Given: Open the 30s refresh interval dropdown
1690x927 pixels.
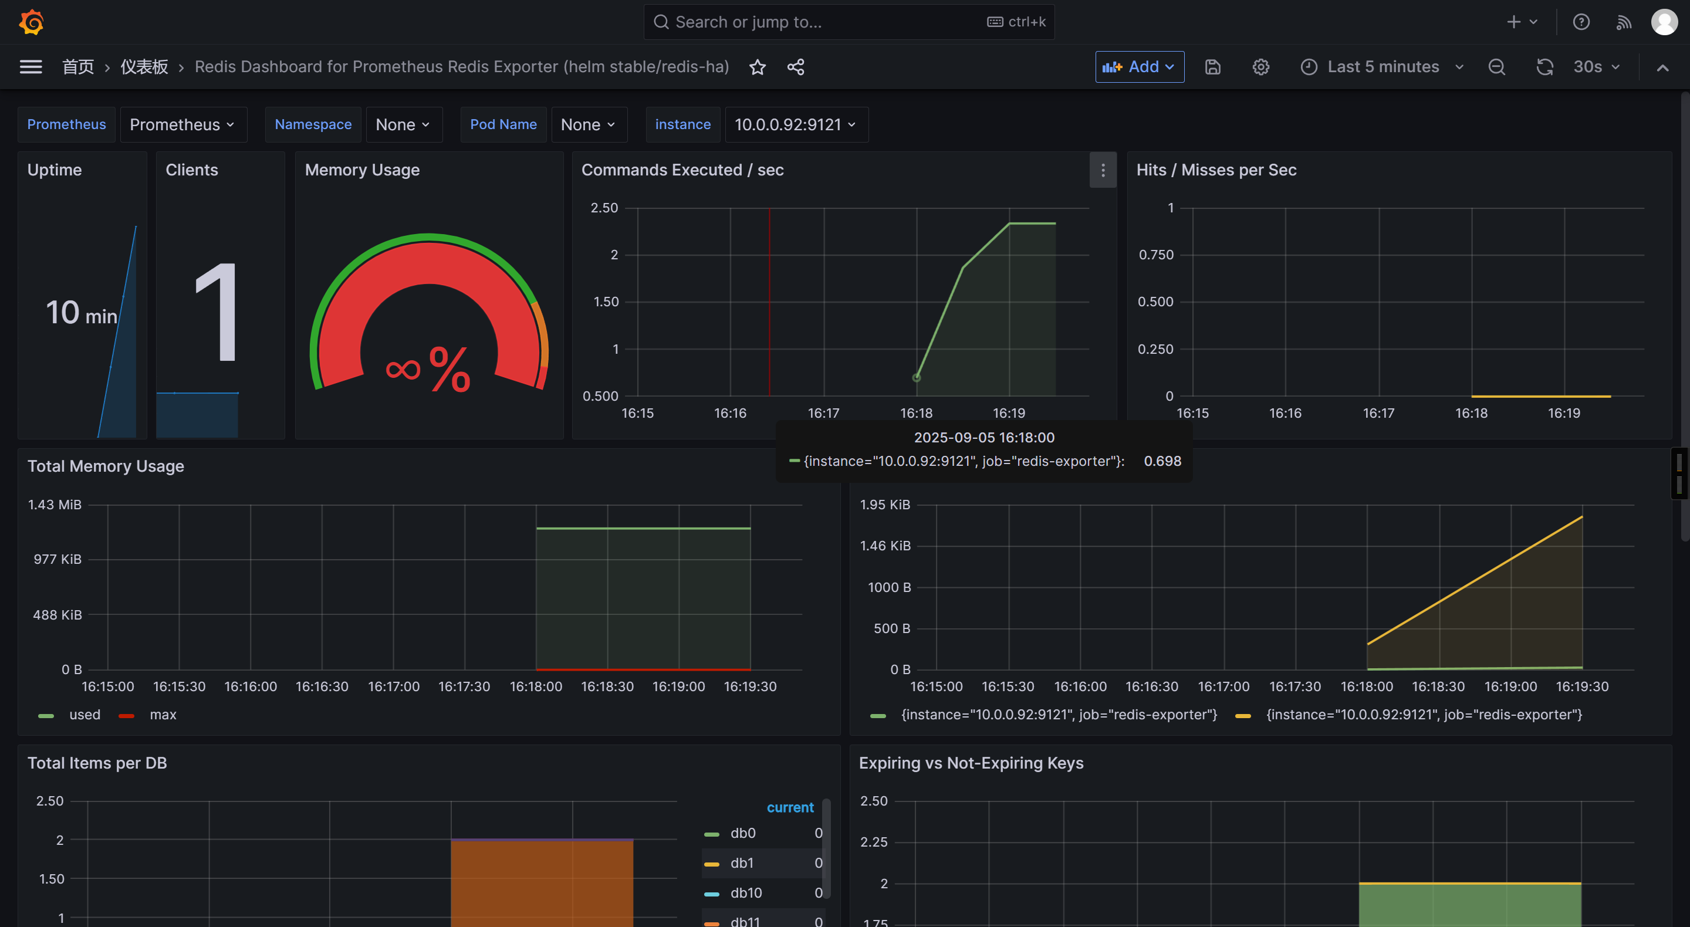Looking at the screenshot, I should click(1596, 67).
